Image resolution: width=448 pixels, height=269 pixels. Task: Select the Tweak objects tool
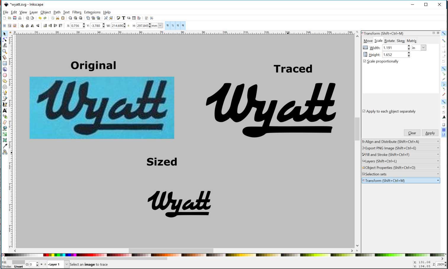pyautogui.click(x=4, y=46)
